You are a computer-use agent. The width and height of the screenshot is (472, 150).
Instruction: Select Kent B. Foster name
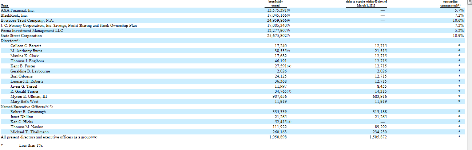[23, 66]
